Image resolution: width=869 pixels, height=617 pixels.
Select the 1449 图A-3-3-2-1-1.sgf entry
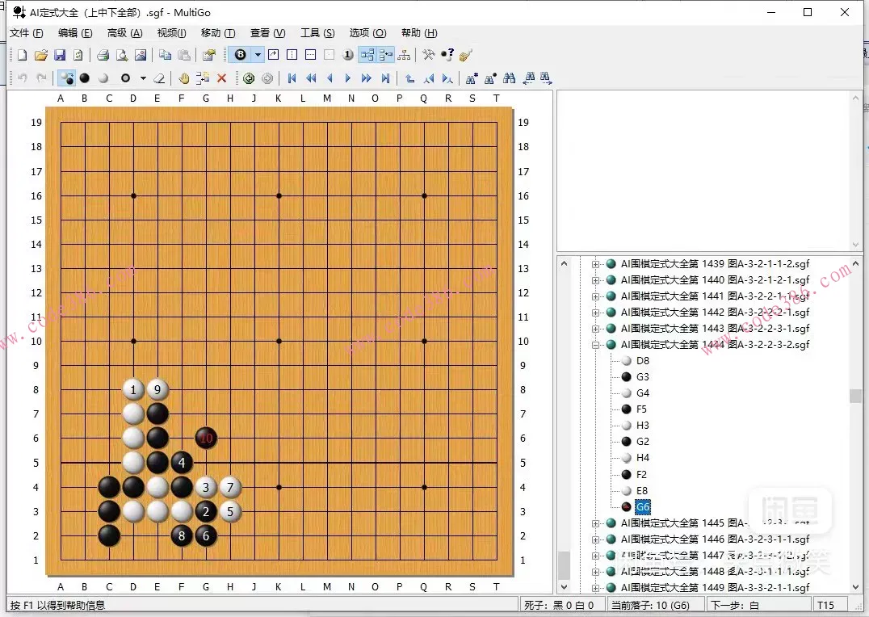pos(715,588)
